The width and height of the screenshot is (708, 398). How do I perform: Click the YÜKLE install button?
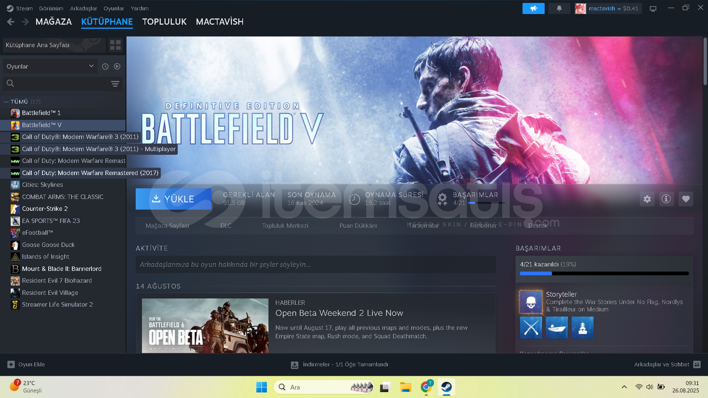pos(173,199)
